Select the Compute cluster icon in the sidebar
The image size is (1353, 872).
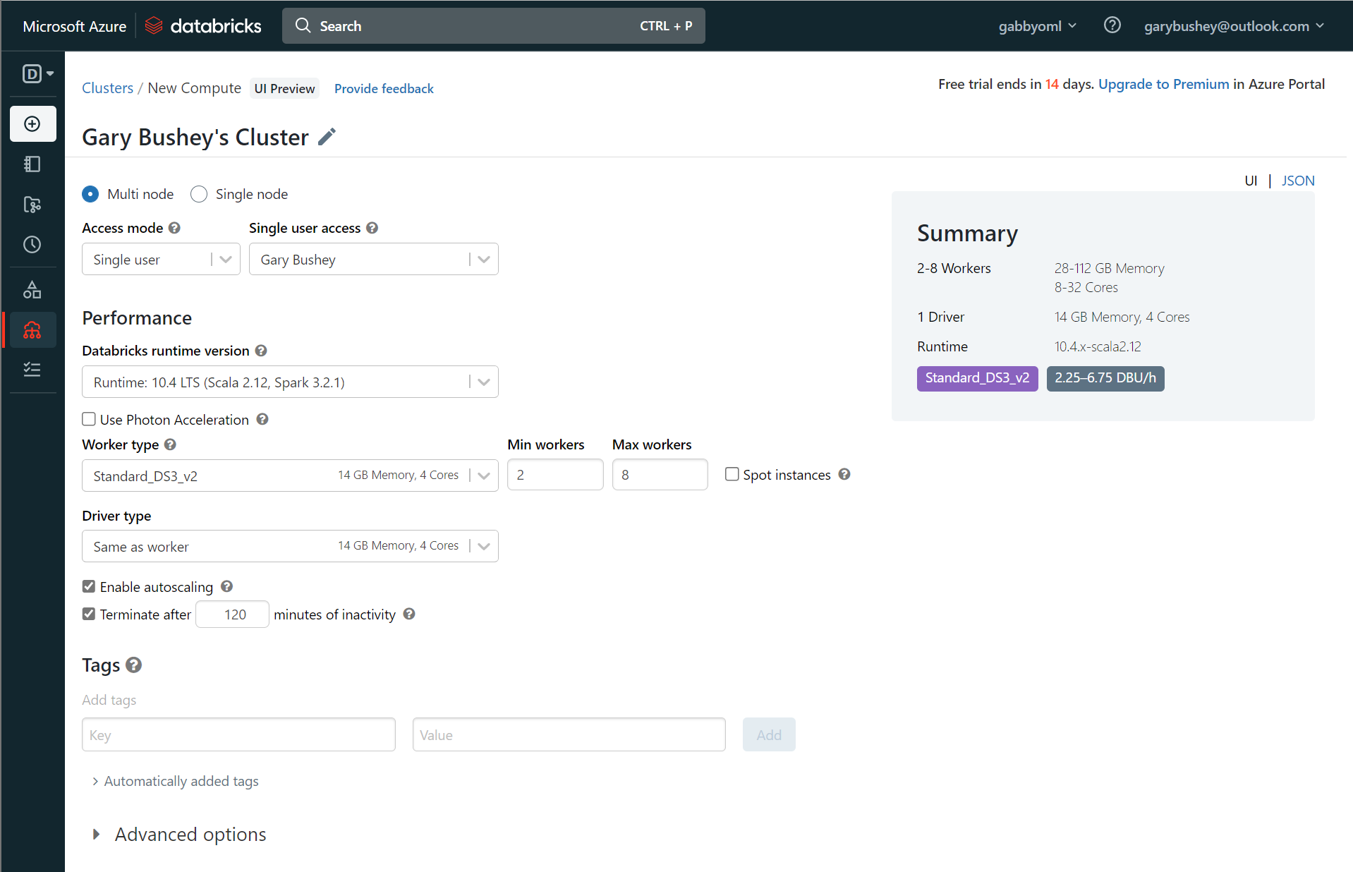32,329
